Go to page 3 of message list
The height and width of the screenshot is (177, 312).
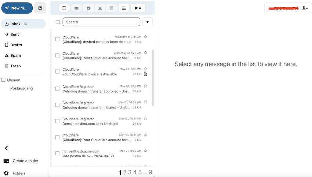130,172
